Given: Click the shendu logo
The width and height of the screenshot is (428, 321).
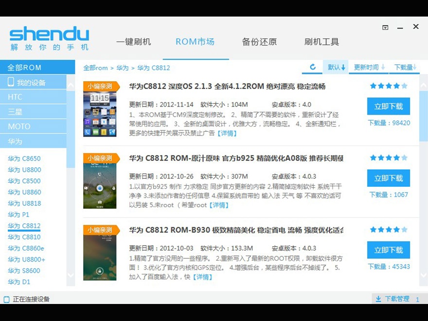Looking at the screenshot, I should pyautogui.click(x=49, y=38).
